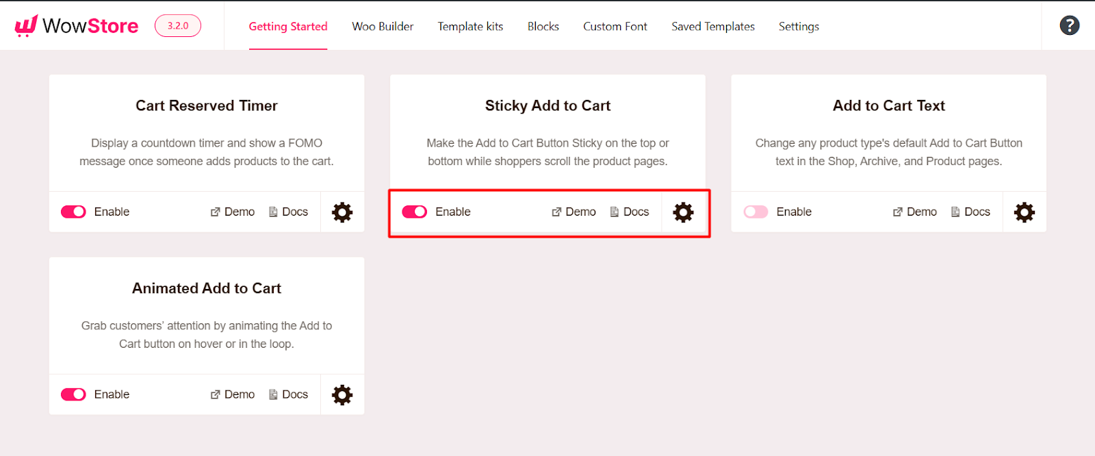This screenshot has width=1095, height=456.
Task: Open the Demo link for Sticky Add to Cart
Action: click(x=574, y=212)
